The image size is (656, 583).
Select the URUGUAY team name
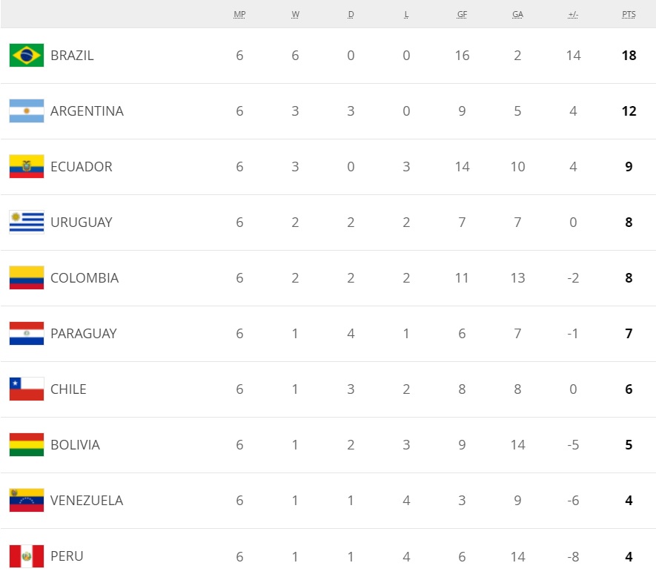point(82,223)
